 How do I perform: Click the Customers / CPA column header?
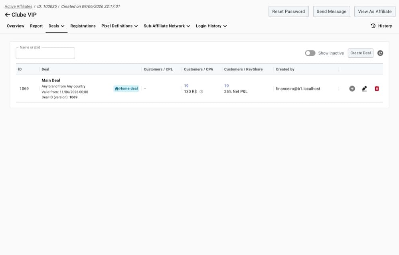(198, 69)
